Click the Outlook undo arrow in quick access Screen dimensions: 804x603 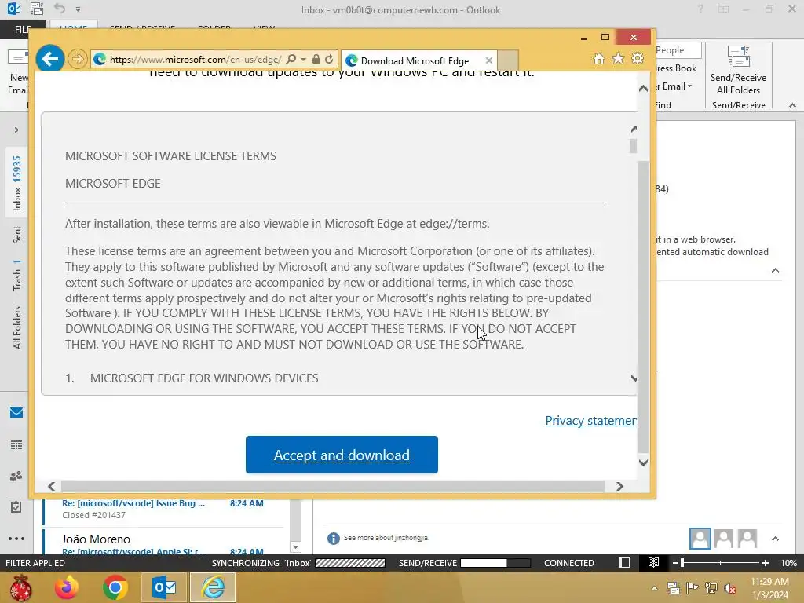point(60,9)
